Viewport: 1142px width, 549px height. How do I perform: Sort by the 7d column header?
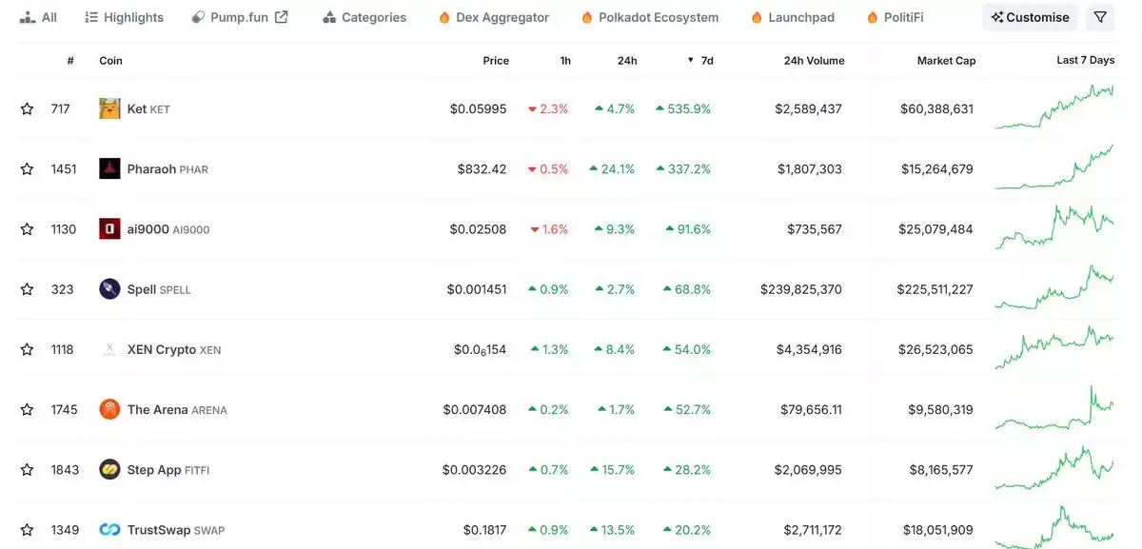[x=700, y=61]
